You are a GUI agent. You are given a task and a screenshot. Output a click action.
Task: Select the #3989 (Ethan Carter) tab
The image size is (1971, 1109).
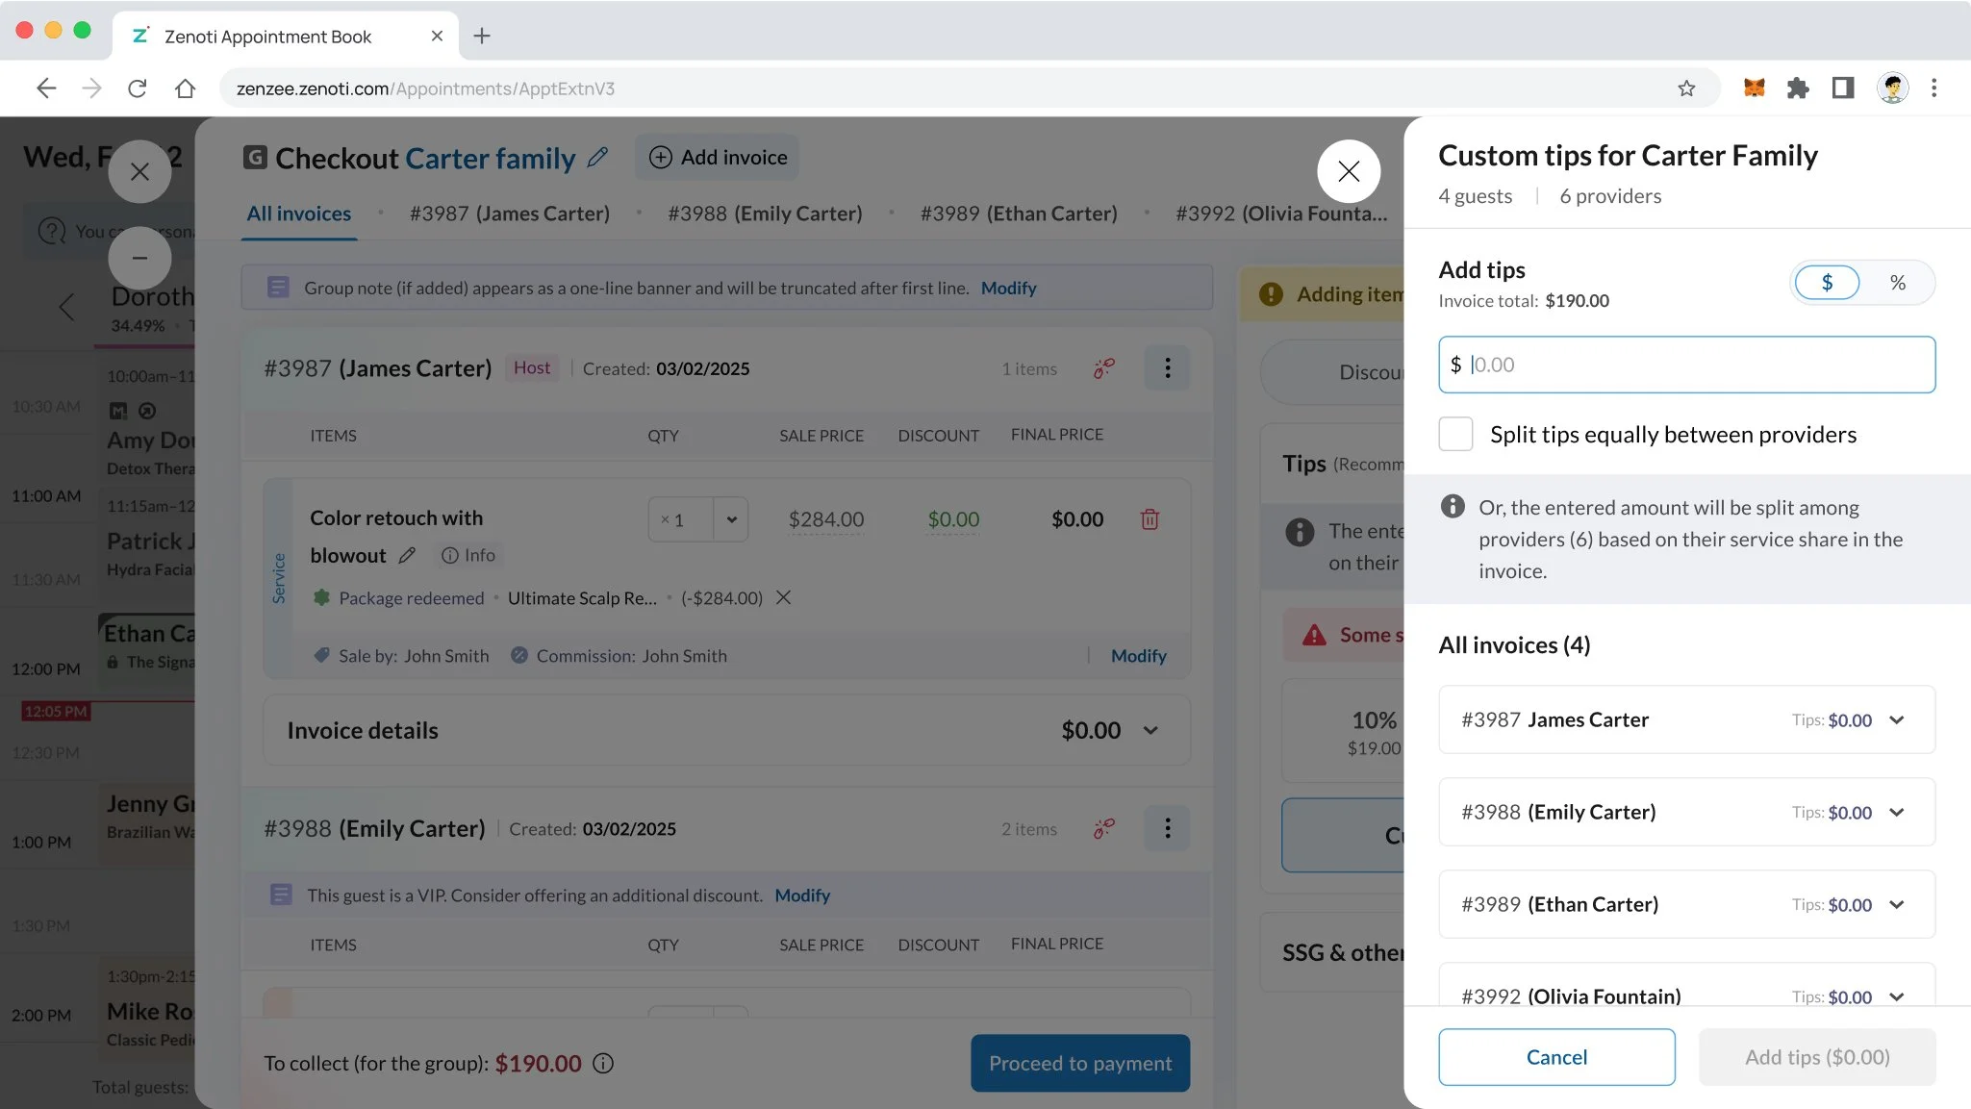tap(1018, 214)
